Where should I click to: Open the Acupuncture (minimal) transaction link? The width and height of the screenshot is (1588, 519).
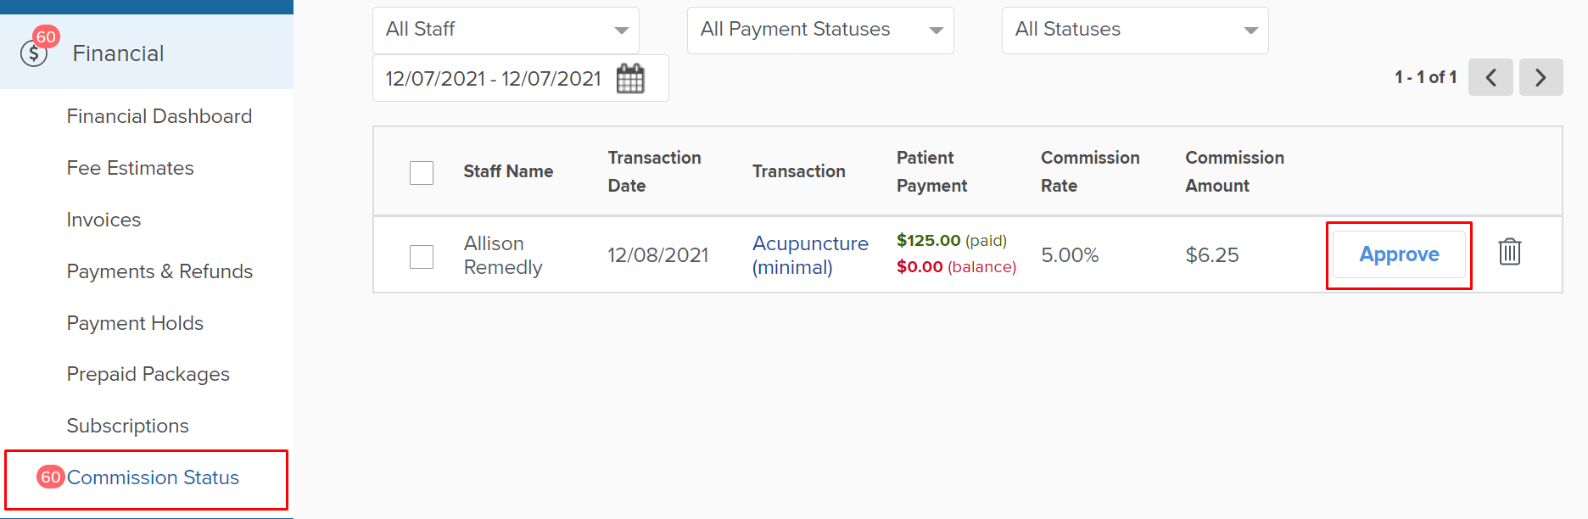coord(810,255)
